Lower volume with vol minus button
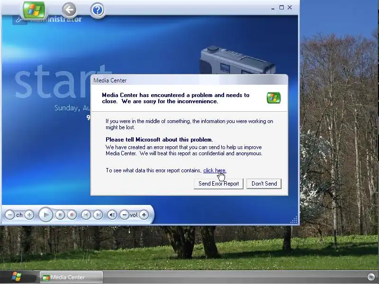 click(x=124, y=215)
